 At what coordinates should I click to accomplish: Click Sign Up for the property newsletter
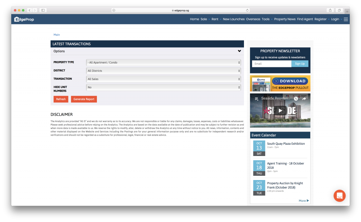(300, 64)
